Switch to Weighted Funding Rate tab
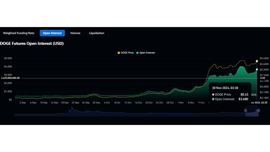 coord(19,33)
